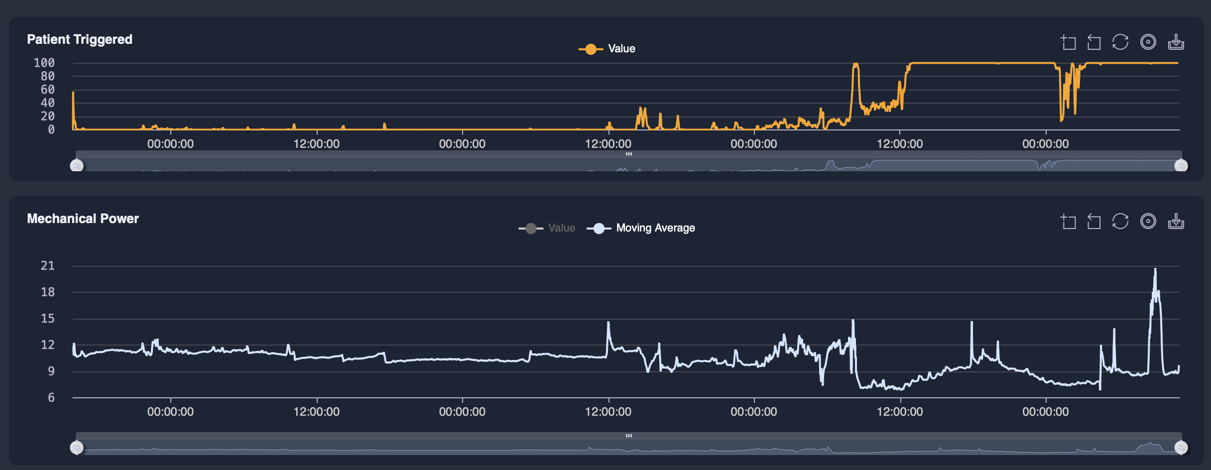Select the zoom selection tool on Mechanical Power chart

tap(1068, 221)
